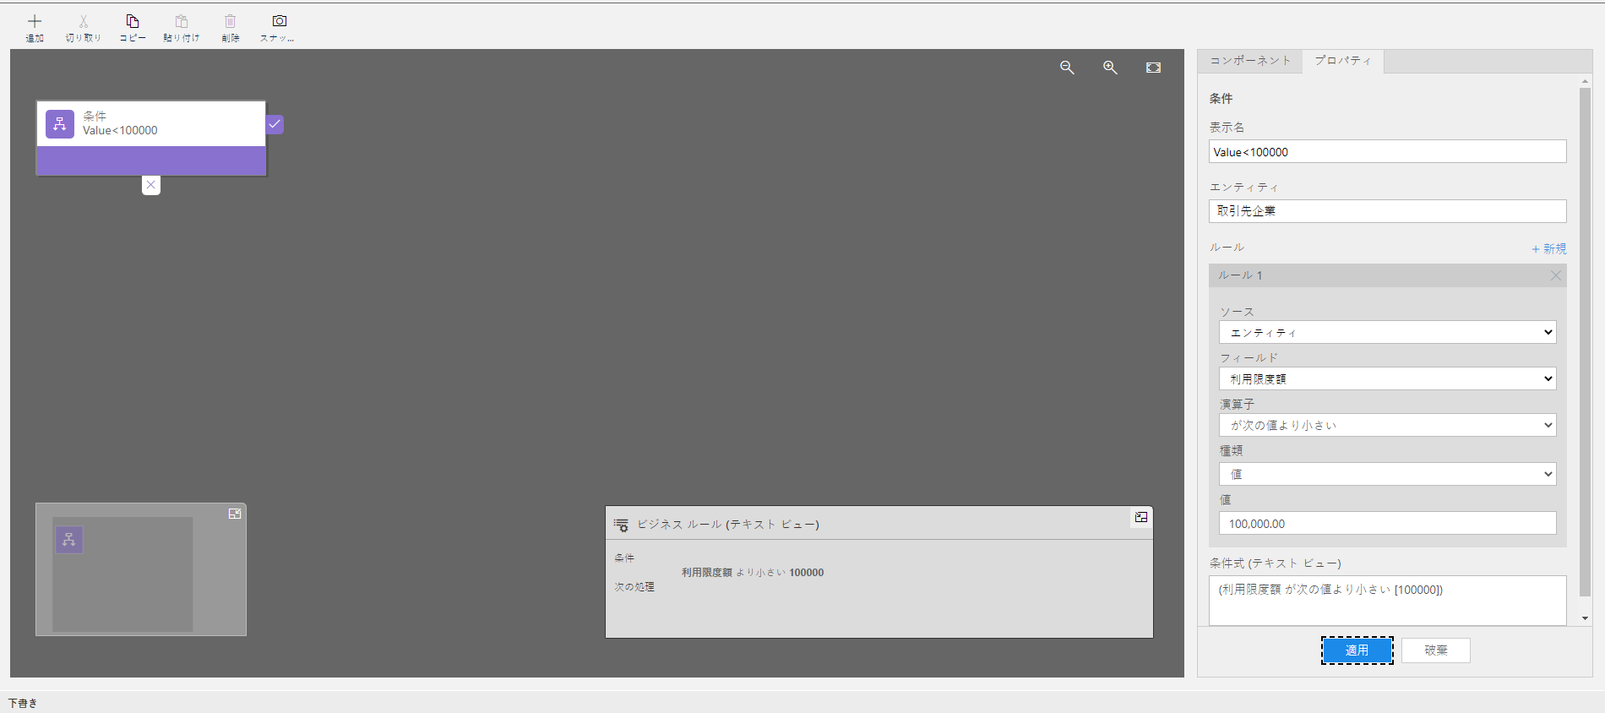
Task: Click the 表示名 input field
Action: tap(1387, 151)
